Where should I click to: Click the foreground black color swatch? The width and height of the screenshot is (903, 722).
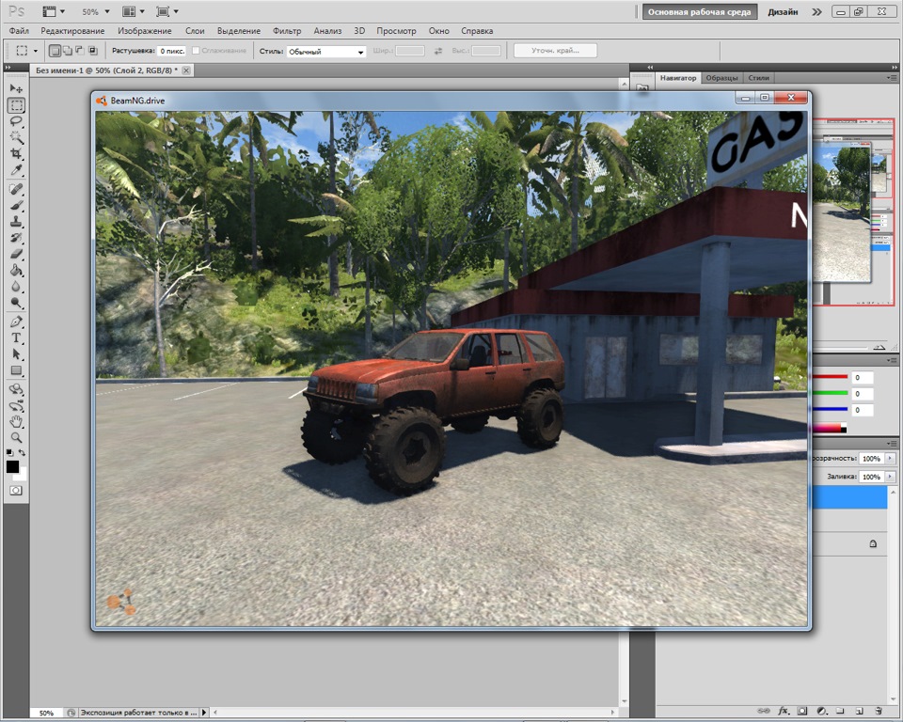click(x=12, y=466)
